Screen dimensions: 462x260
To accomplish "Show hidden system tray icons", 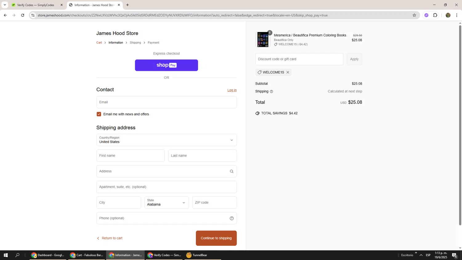I will tap(421, 255).
